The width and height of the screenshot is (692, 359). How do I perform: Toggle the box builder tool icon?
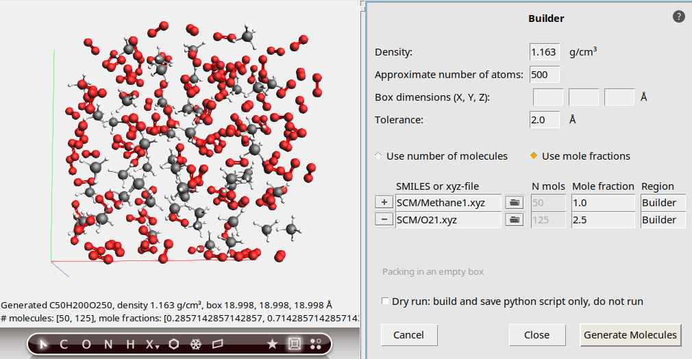tap(295, 344)
